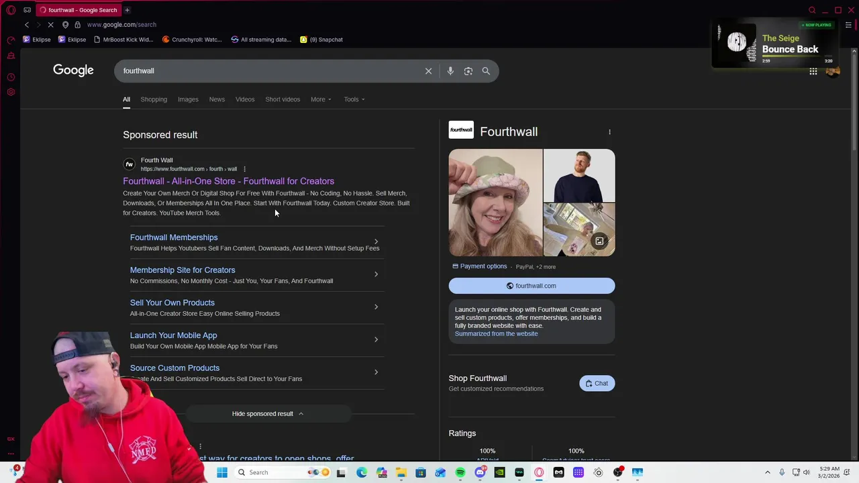Open more images icon on Fourthwall photos
Viewport: 859px width, 483px height.
coord(599,241)
